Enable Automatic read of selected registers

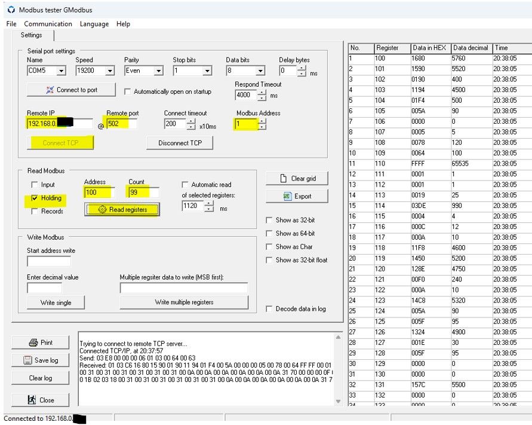185,185
